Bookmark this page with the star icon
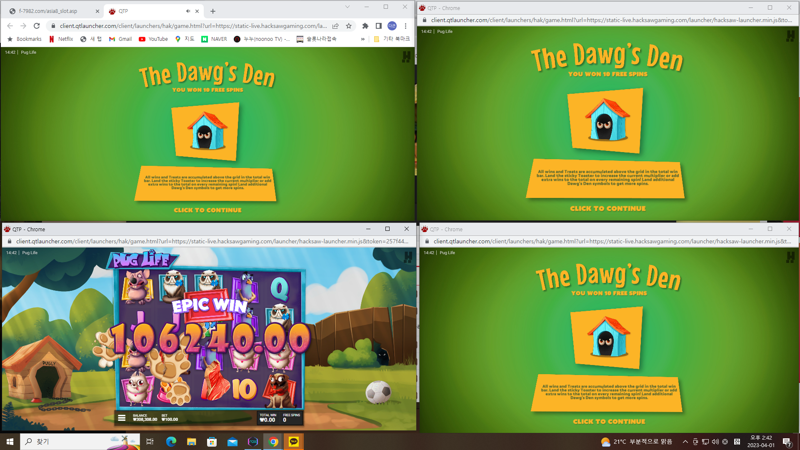This screenshot has height=450, width=800. (x=349, y=26)
